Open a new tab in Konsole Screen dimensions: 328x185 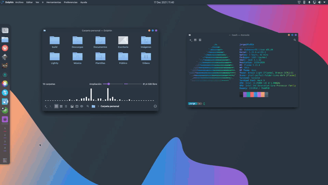click(x=191, y=40)
